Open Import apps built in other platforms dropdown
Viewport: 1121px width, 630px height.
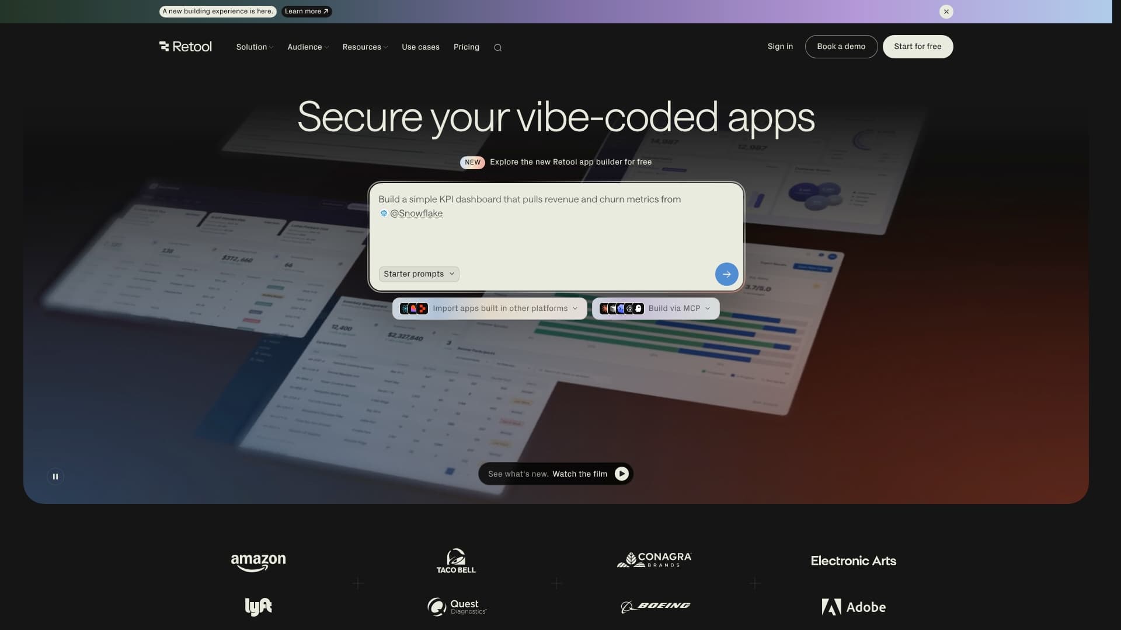click(x=489, y=309)
